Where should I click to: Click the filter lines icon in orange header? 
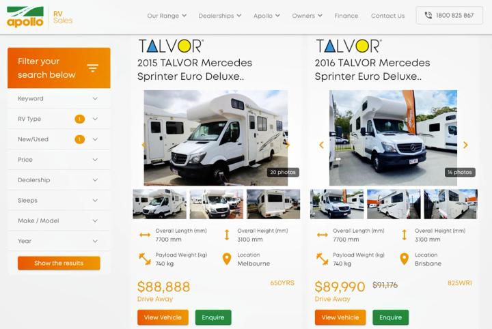click(x=92, y=68)
